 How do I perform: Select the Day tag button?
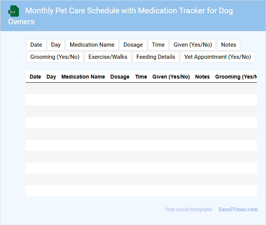(56, 45)
